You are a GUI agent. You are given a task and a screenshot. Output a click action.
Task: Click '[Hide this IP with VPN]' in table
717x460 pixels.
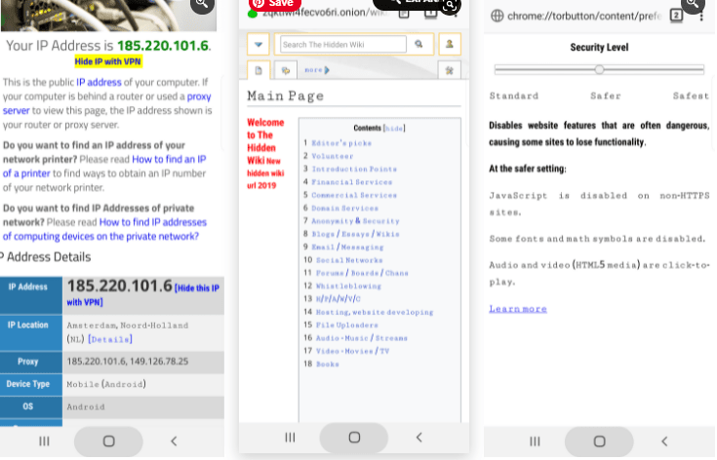[x=142, y=295]
